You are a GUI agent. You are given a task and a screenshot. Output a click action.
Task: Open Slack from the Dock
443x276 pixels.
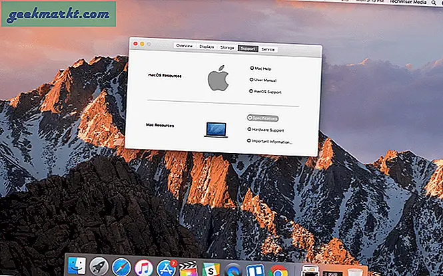click(211, 270)
